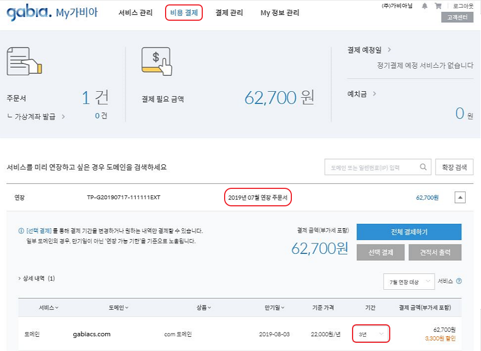Click the 결제 금액(부가세 포함) column header

425,307
